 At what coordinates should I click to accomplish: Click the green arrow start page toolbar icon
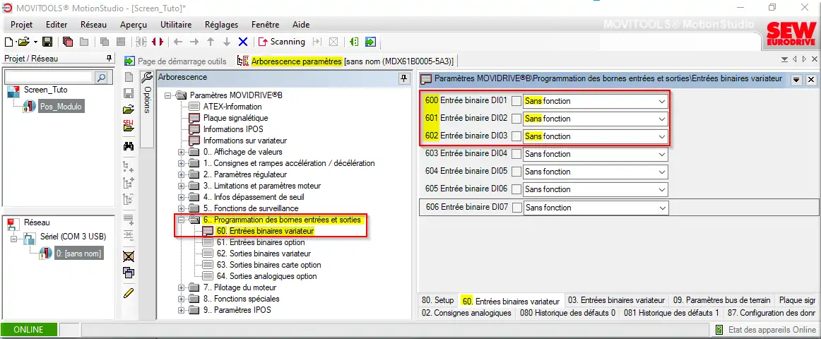[370, 42]
